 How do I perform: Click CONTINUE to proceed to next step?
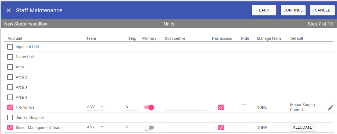pyautogui.click(x=293, y=10)
